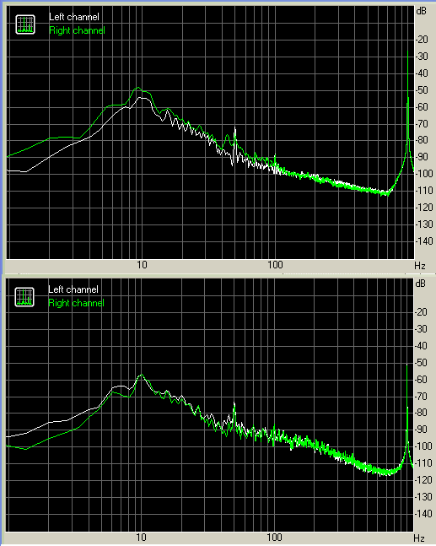Click the -100 dB scale value on the upper graph
Viewport: 436px width, 546px height.
tap(424, 174)
